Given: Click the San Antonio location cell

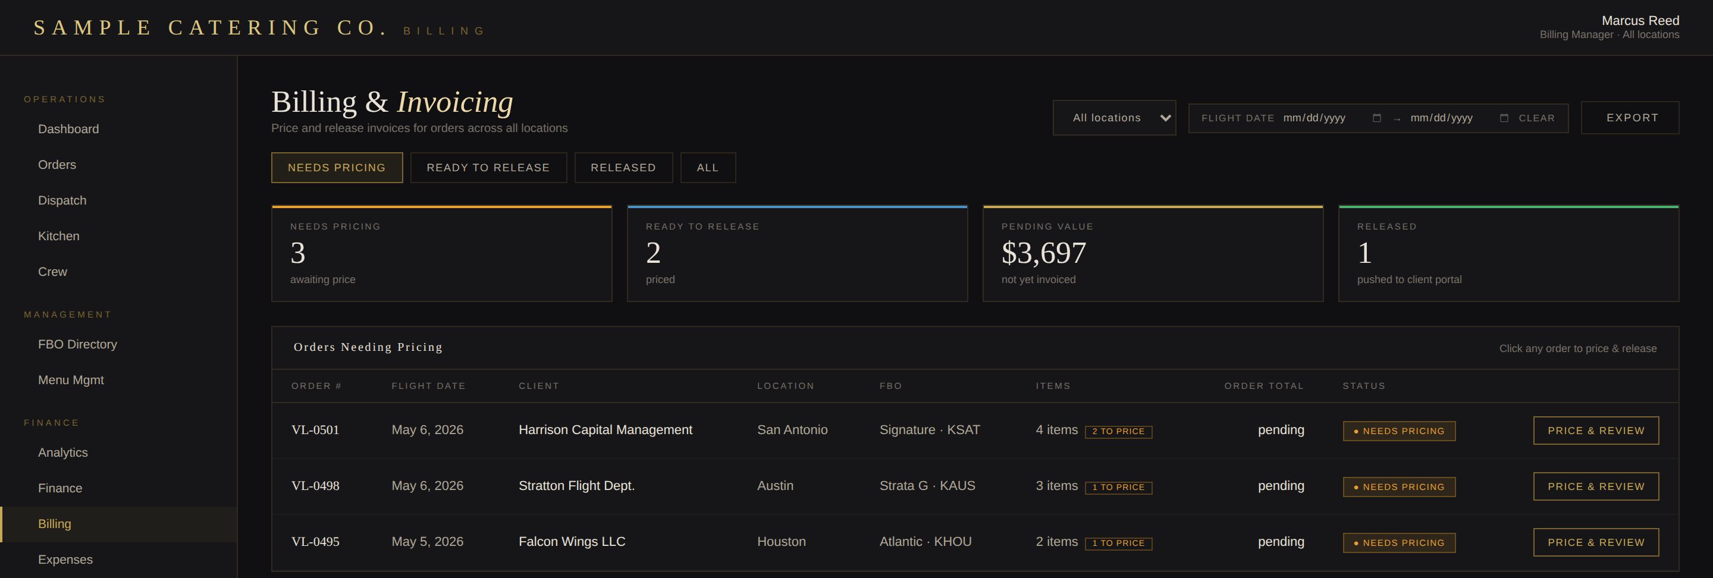Looking at the screenshot, I should coord(792,430).
